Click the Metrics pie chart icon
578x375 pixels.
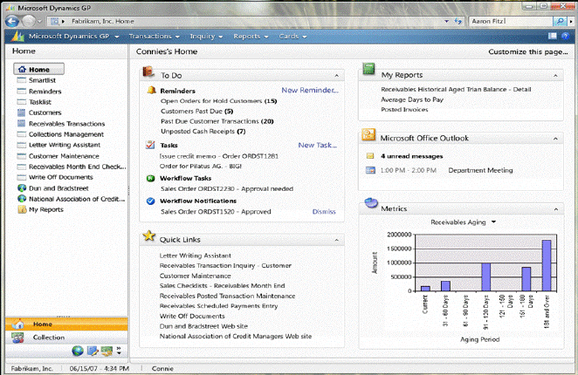(371, 203)
